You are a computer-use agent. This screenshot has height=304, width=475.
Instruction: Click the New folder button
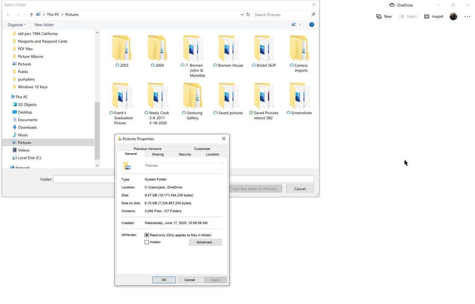44,25
